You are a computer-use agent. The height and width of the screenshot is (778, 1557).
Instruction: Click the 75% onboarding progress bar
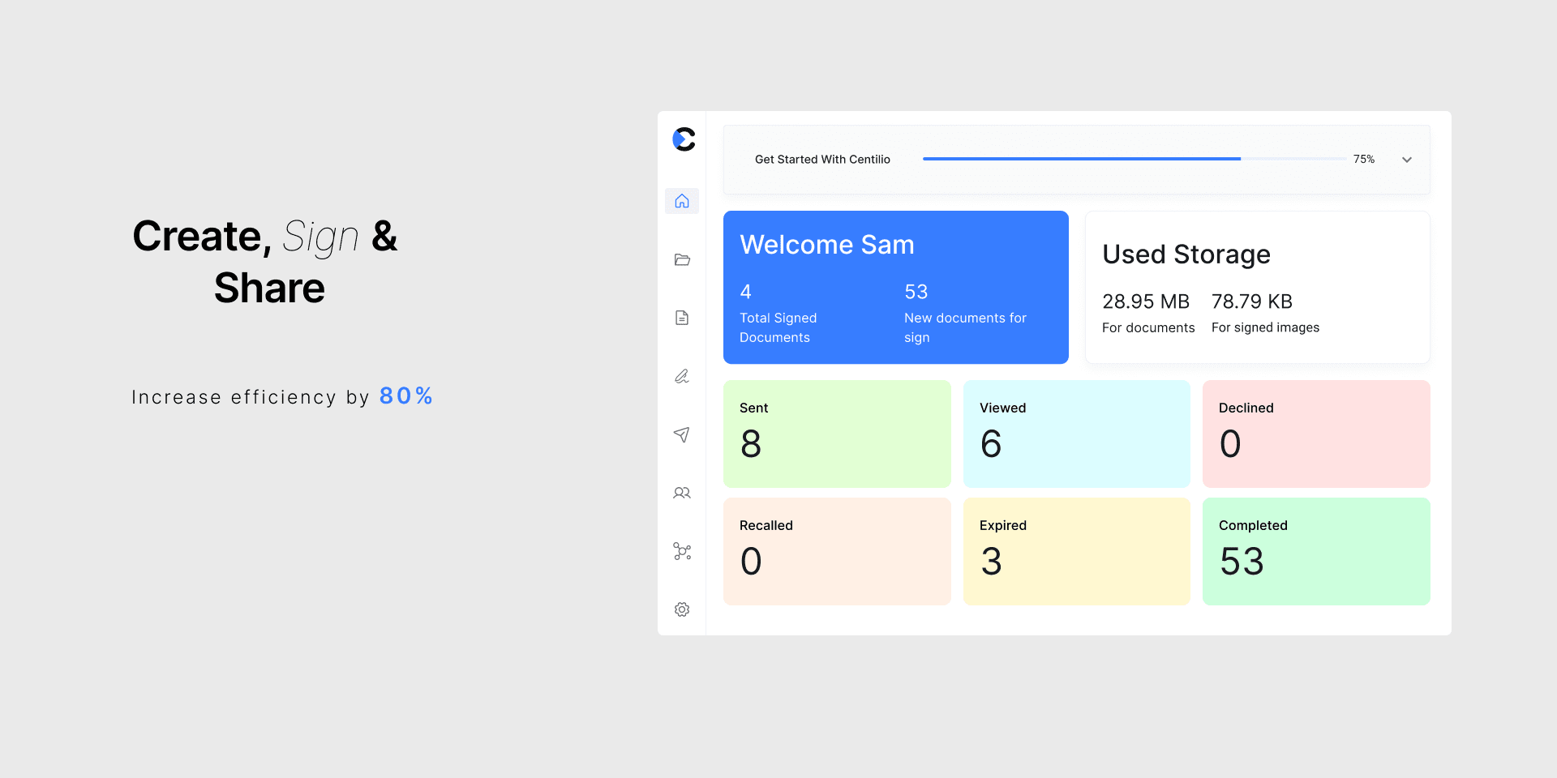coord(1134,159)
